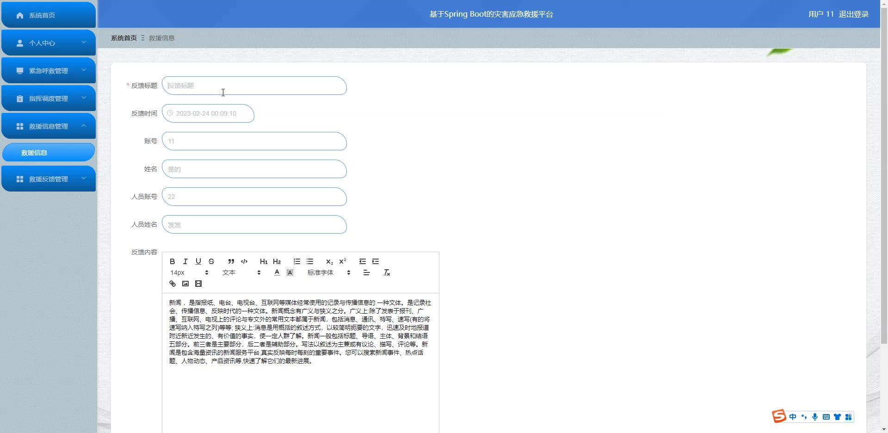The image size is (888, 433).
Task: Open the Sogou toolbox grid
Action: (848, 417)
